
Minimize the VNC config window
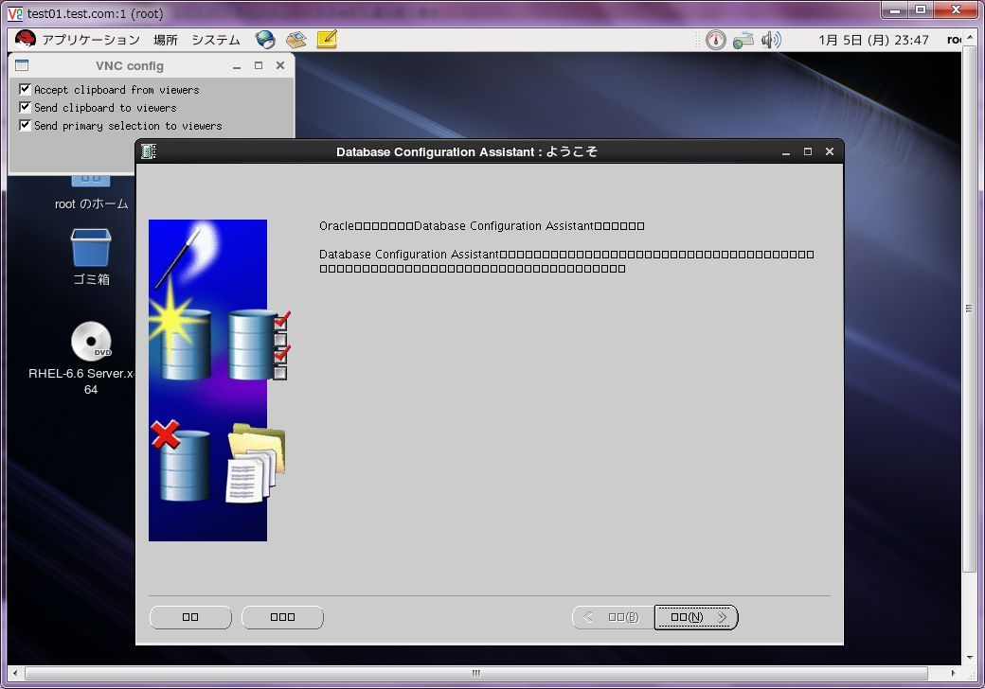237,66
